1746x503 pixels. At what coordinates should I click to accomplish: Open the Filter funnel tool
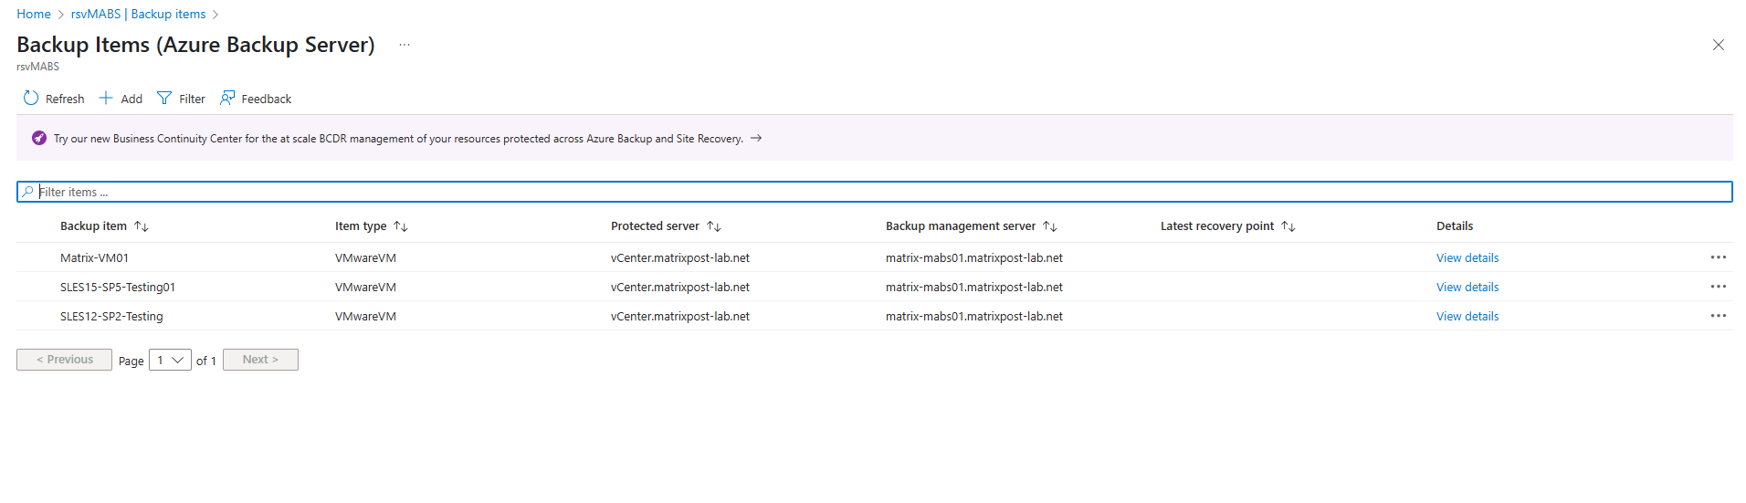click(x=164, y=99)
